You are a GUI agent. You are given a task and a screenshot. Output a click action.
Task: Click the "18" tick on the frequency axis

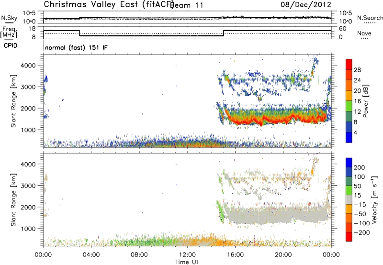(x=32, y=29)
